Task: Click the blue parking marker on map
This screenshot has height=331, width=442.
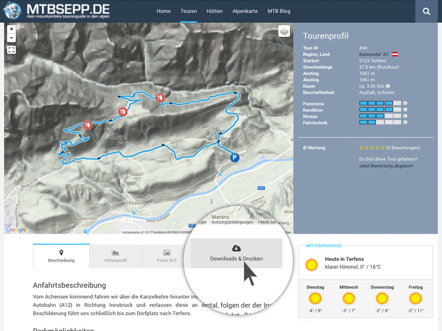Action: point(235,158)
